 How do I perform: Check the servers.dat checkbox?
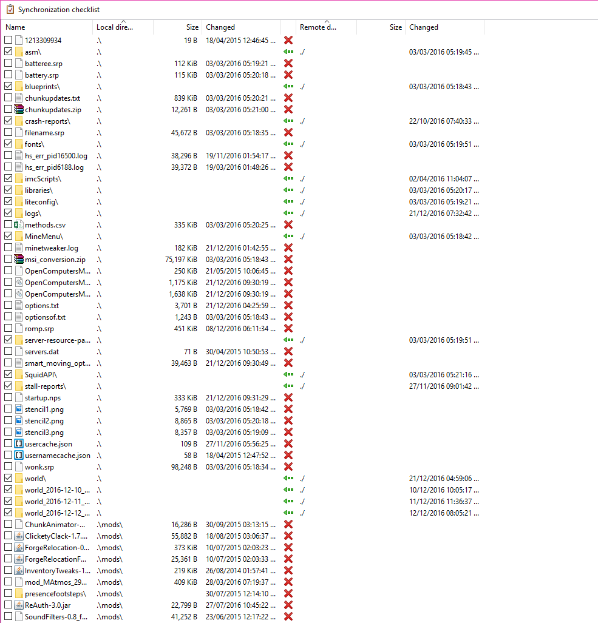click(x=8, y=352)
